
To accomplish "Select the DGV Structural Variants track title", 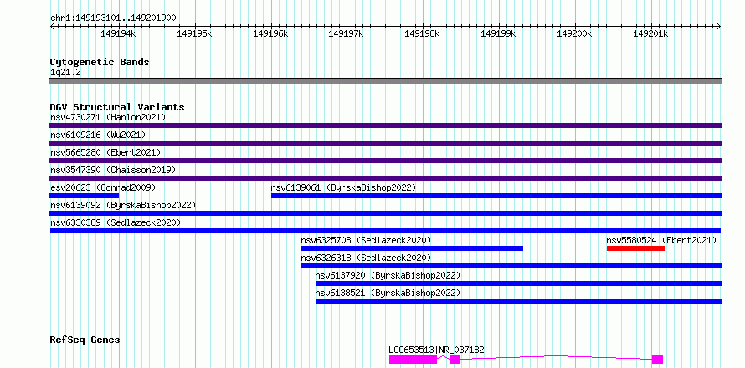I will (x=117, y=107).
